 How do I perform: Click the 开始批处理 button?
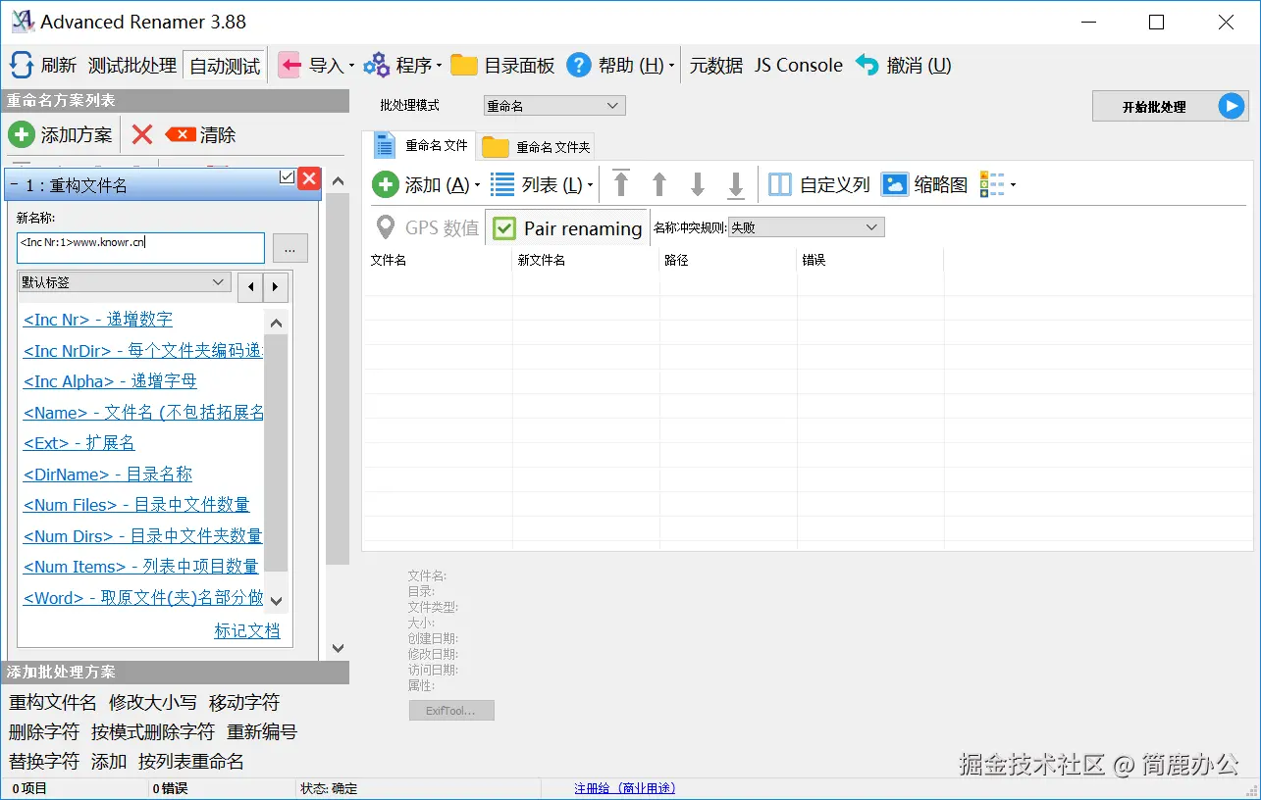[x=1170, y=106]
